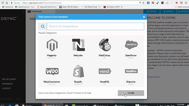Click the Netsuite label text
189x106 pixels.
(78, 55)
